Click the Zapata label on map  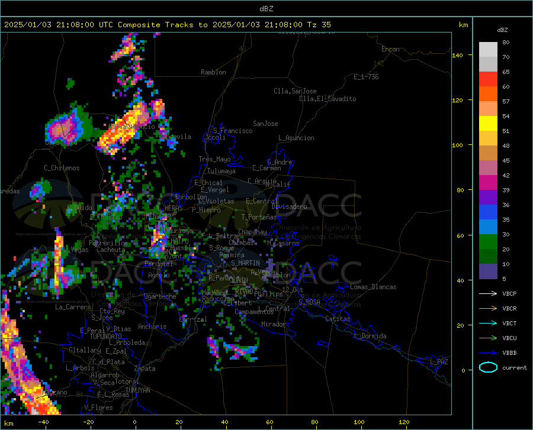click(x=145, y=368)
